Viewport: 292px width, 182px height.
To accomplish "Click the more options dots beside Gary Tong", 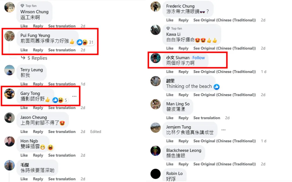I will coord(74,96).
